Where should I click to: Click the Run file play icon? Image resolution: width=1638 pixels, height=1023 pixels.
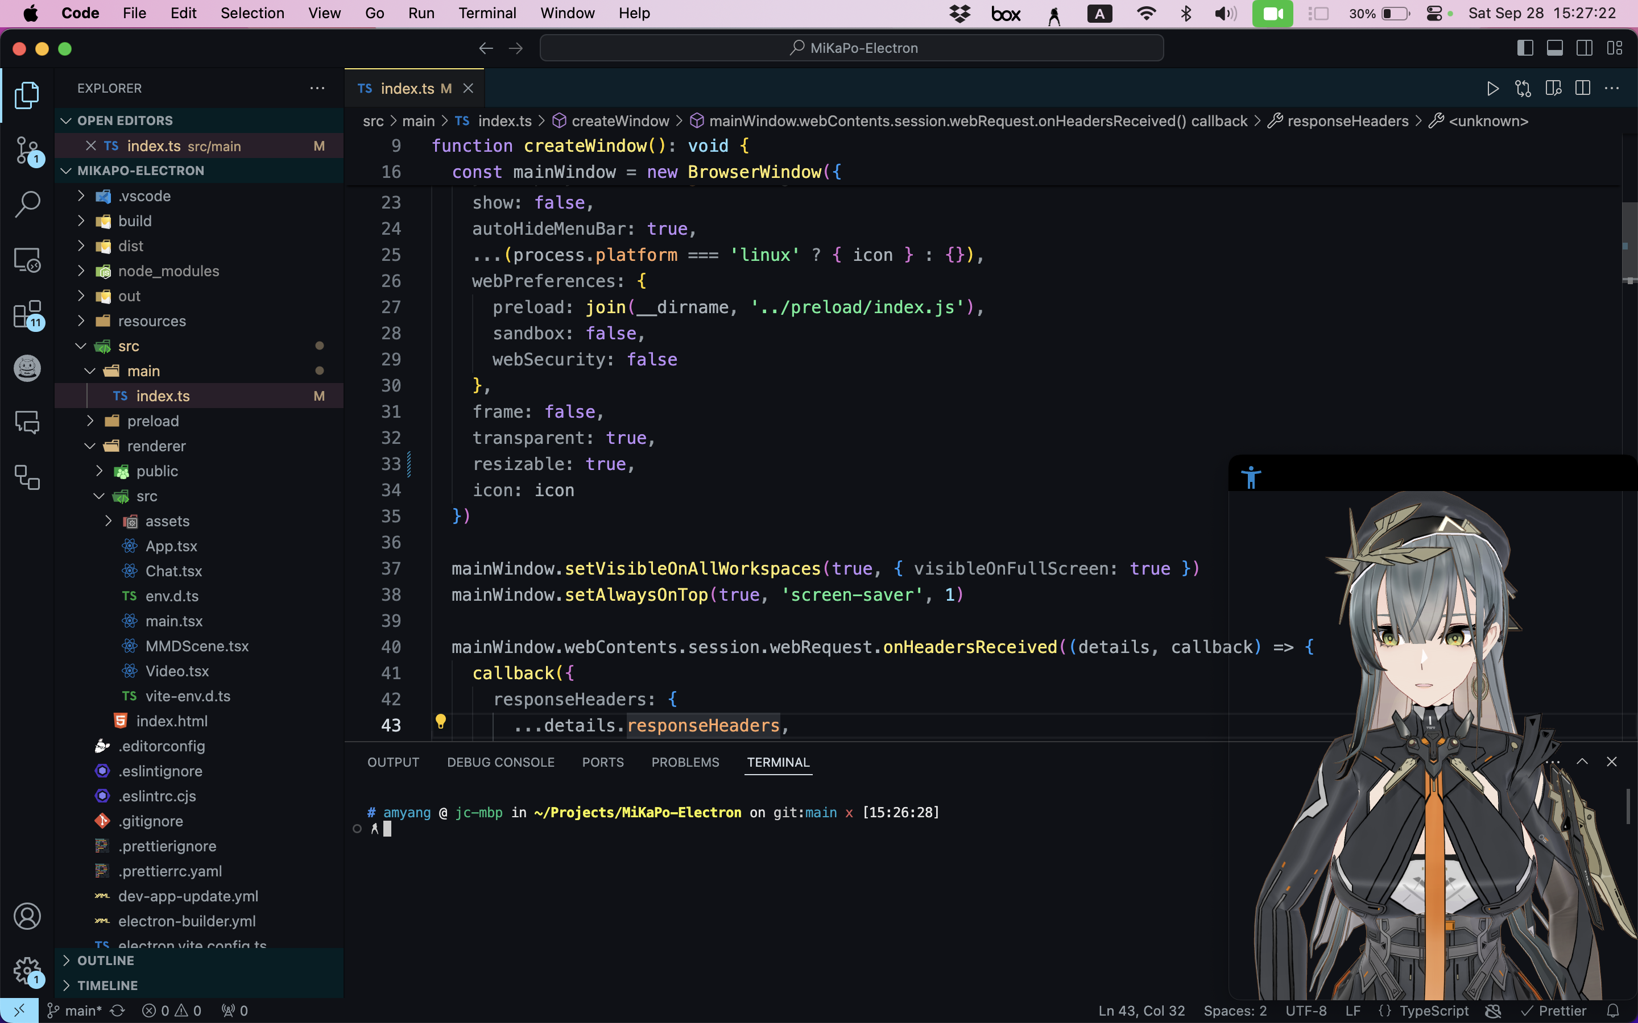[1492, 89]
